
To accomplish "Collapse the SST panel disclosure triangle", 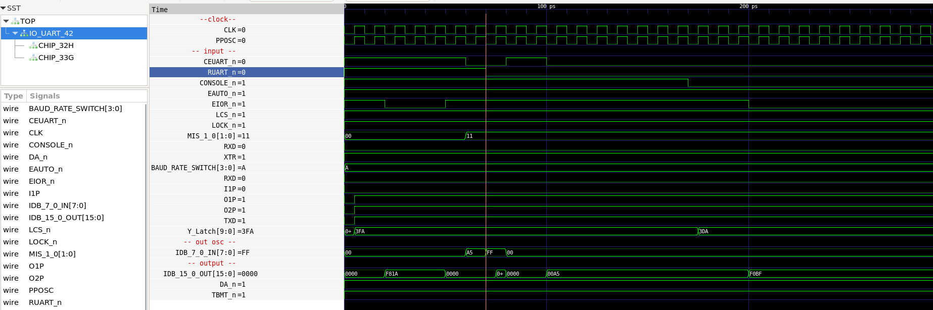I will pos(3,8).
